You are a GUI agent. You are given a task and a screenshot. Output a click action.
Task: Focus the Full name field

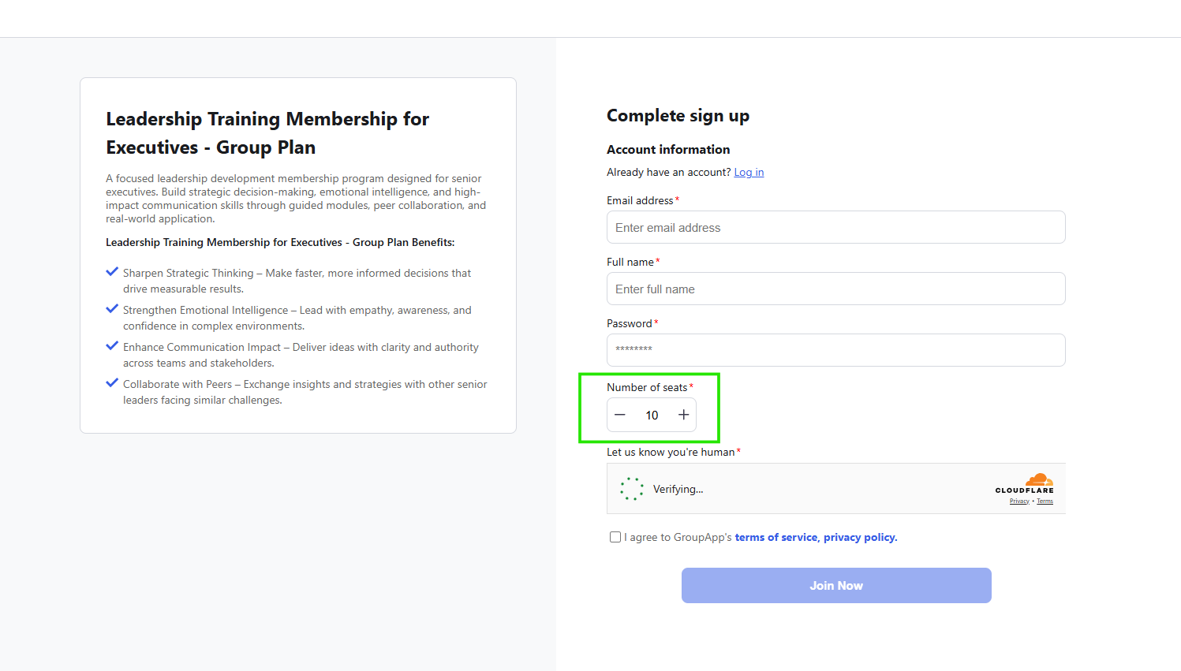[835, 289]
